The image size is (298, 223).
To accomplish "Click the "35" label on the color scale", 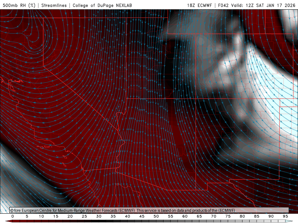I will [x=113, y=216].
